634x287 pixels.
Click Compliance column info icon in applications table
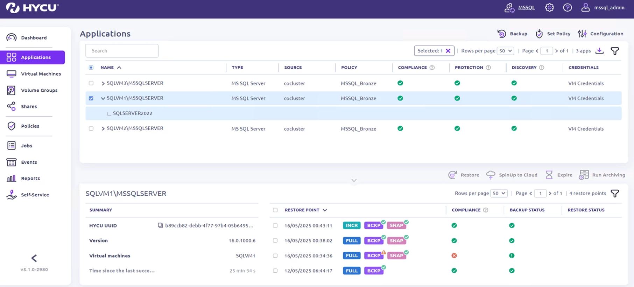432,68
